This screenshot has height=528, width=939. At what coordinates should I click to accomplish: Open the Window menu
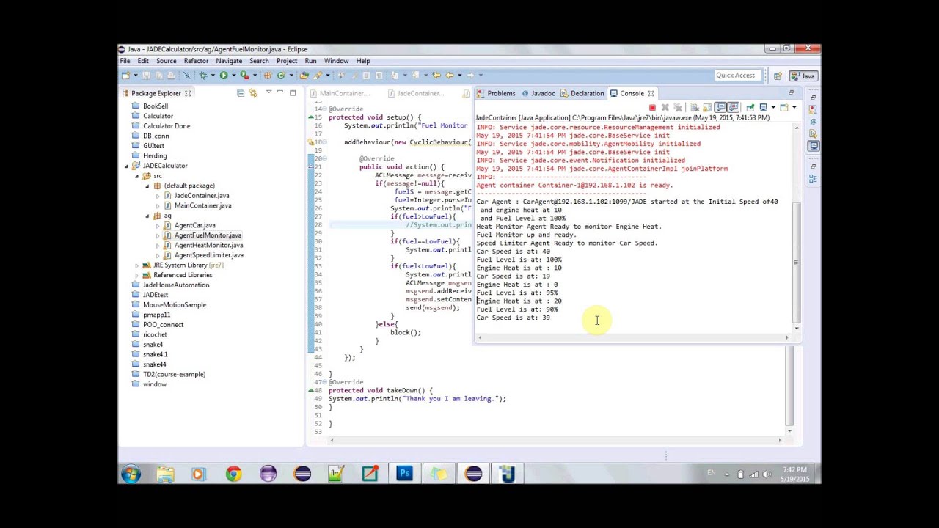(x=336, y=61)
